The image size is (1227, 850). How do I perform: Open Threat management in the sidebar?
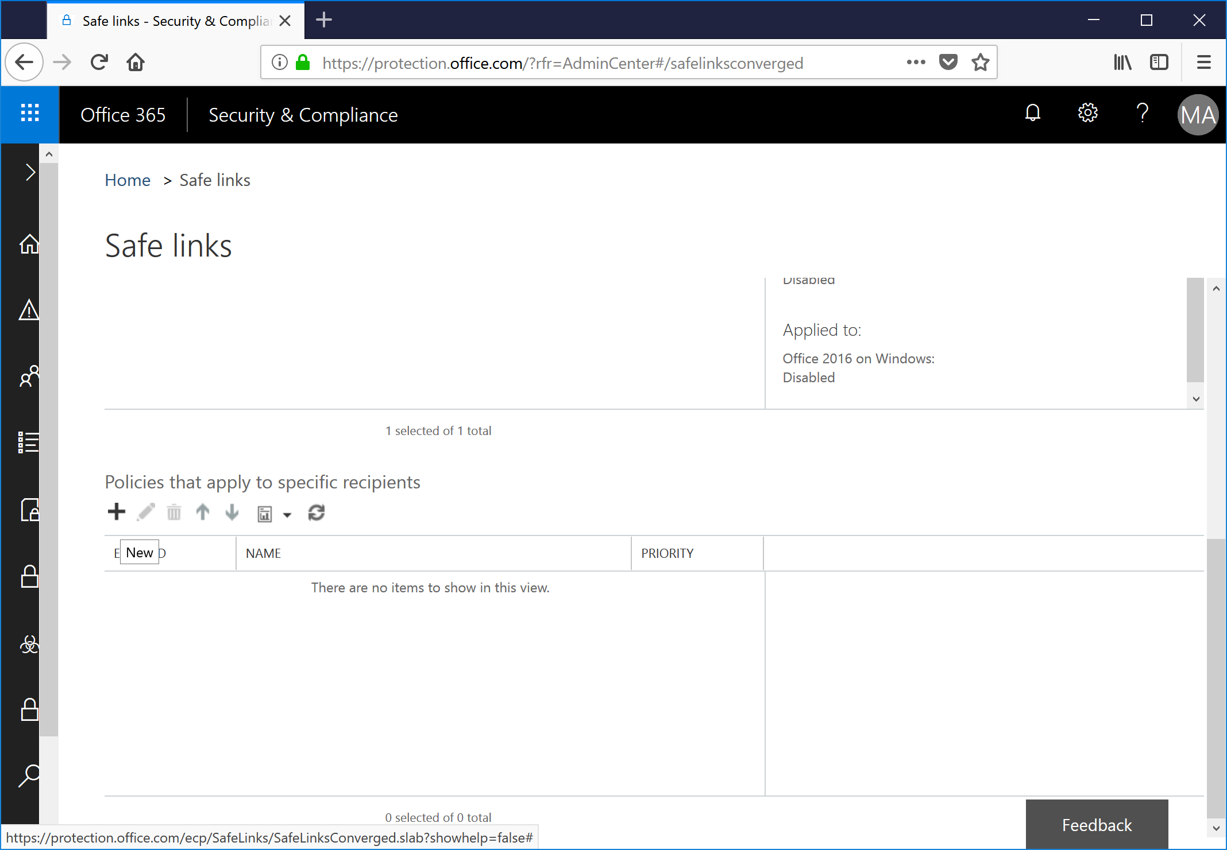pyautogui.click(x=29, y=644)
